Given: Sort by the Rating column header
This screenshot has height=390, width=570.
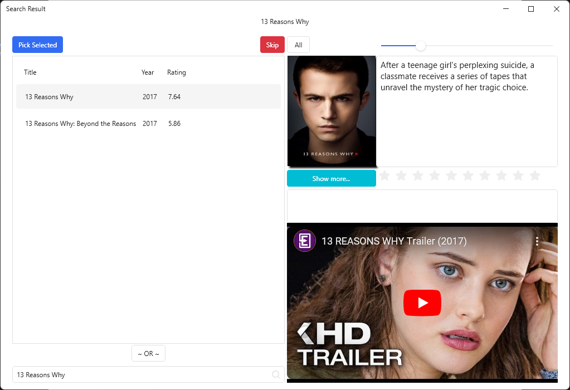Looking at the screenshot, I should (x=176, y=72).
